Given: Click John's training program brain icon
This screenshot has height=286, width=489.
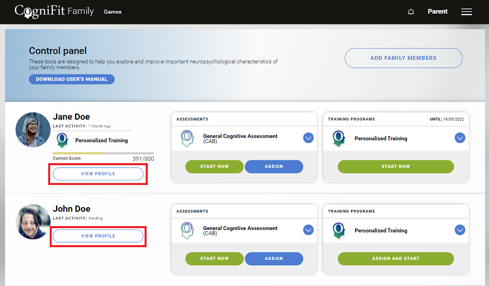Looking at the screenshot, I should (339, 231).
